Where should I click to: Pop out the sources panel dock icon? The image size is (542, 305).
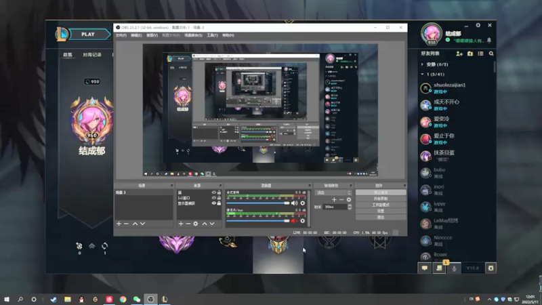point(220,186)
